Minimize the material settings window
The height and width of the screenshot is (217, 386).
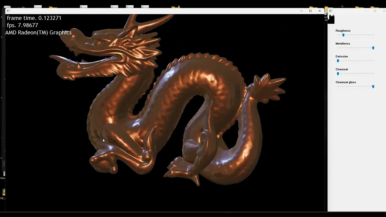click(366, 11)
